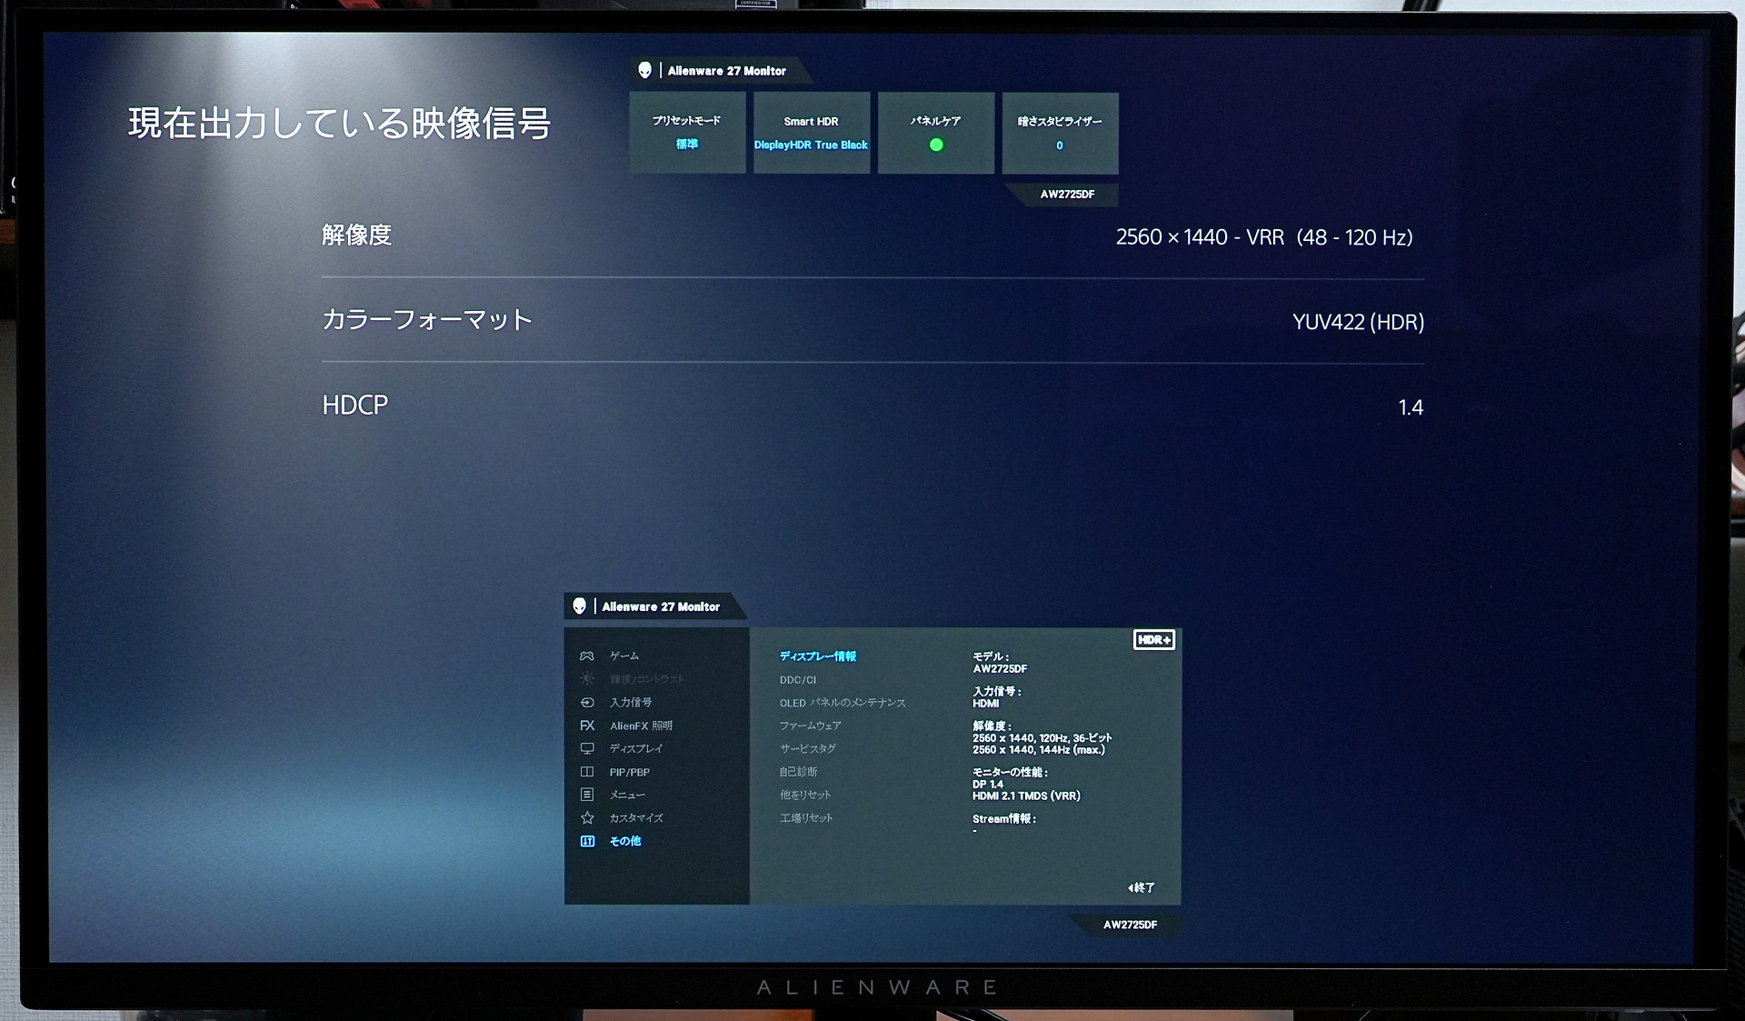The image size is (1745, 1021).
Task: Click the HDCP value 1.4
Action: pyautogui.click(x=1411, y=407)
